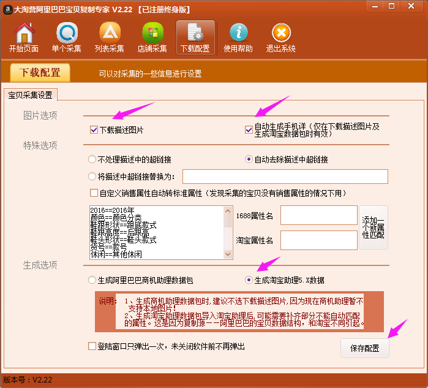Image resolution: width=428 pixels, height=388 pixels.
Task: Select 生成阿里巴巴商机助理数据包 radio option
Action: click(92, 280)
